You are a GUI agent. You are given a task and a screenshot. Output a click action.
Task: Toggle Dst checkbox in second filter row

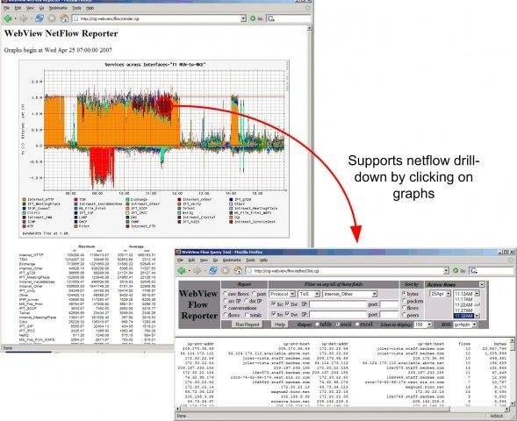288,314
